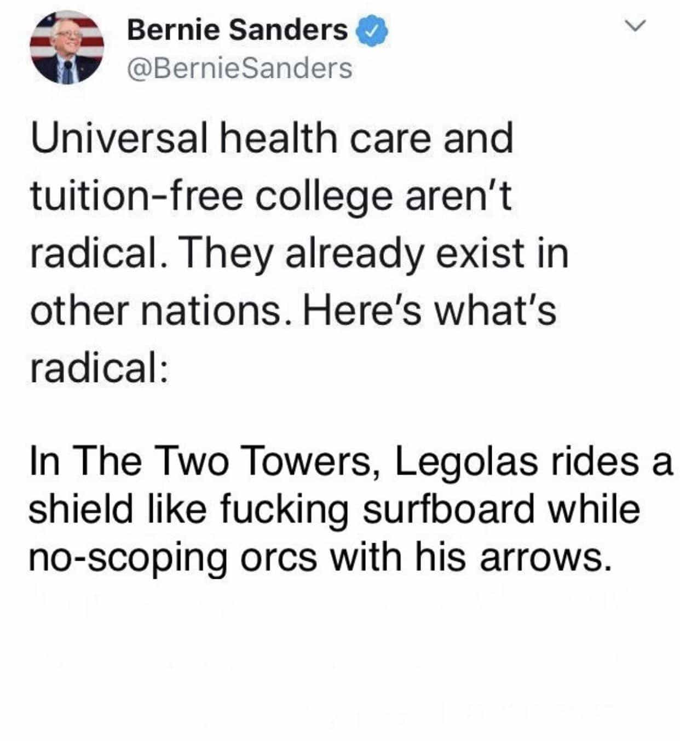Open the @BernieSanders handle link
The image size is (680, 741).
(x=239, y=68)
